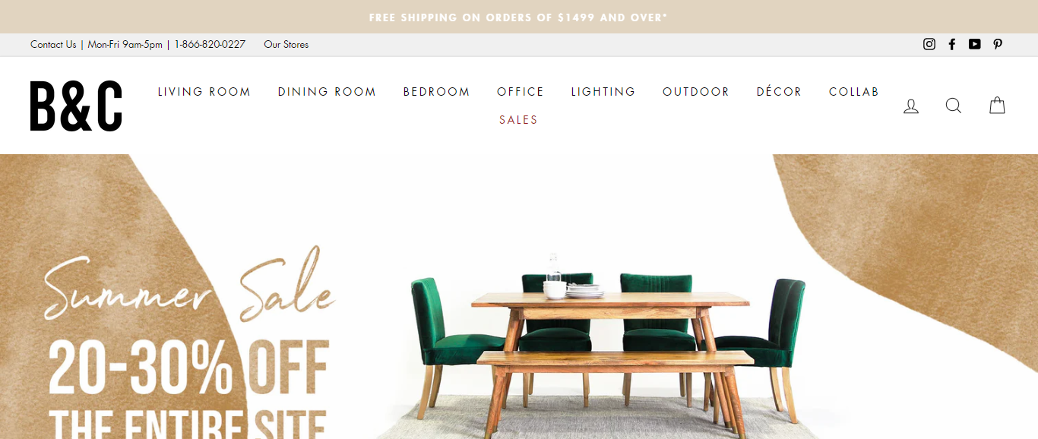Select the Décor menu item

click(780, 92)
